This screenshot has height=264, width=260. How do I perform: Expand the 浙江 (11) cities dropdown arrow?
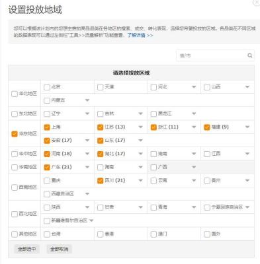(x=194, y=127)
